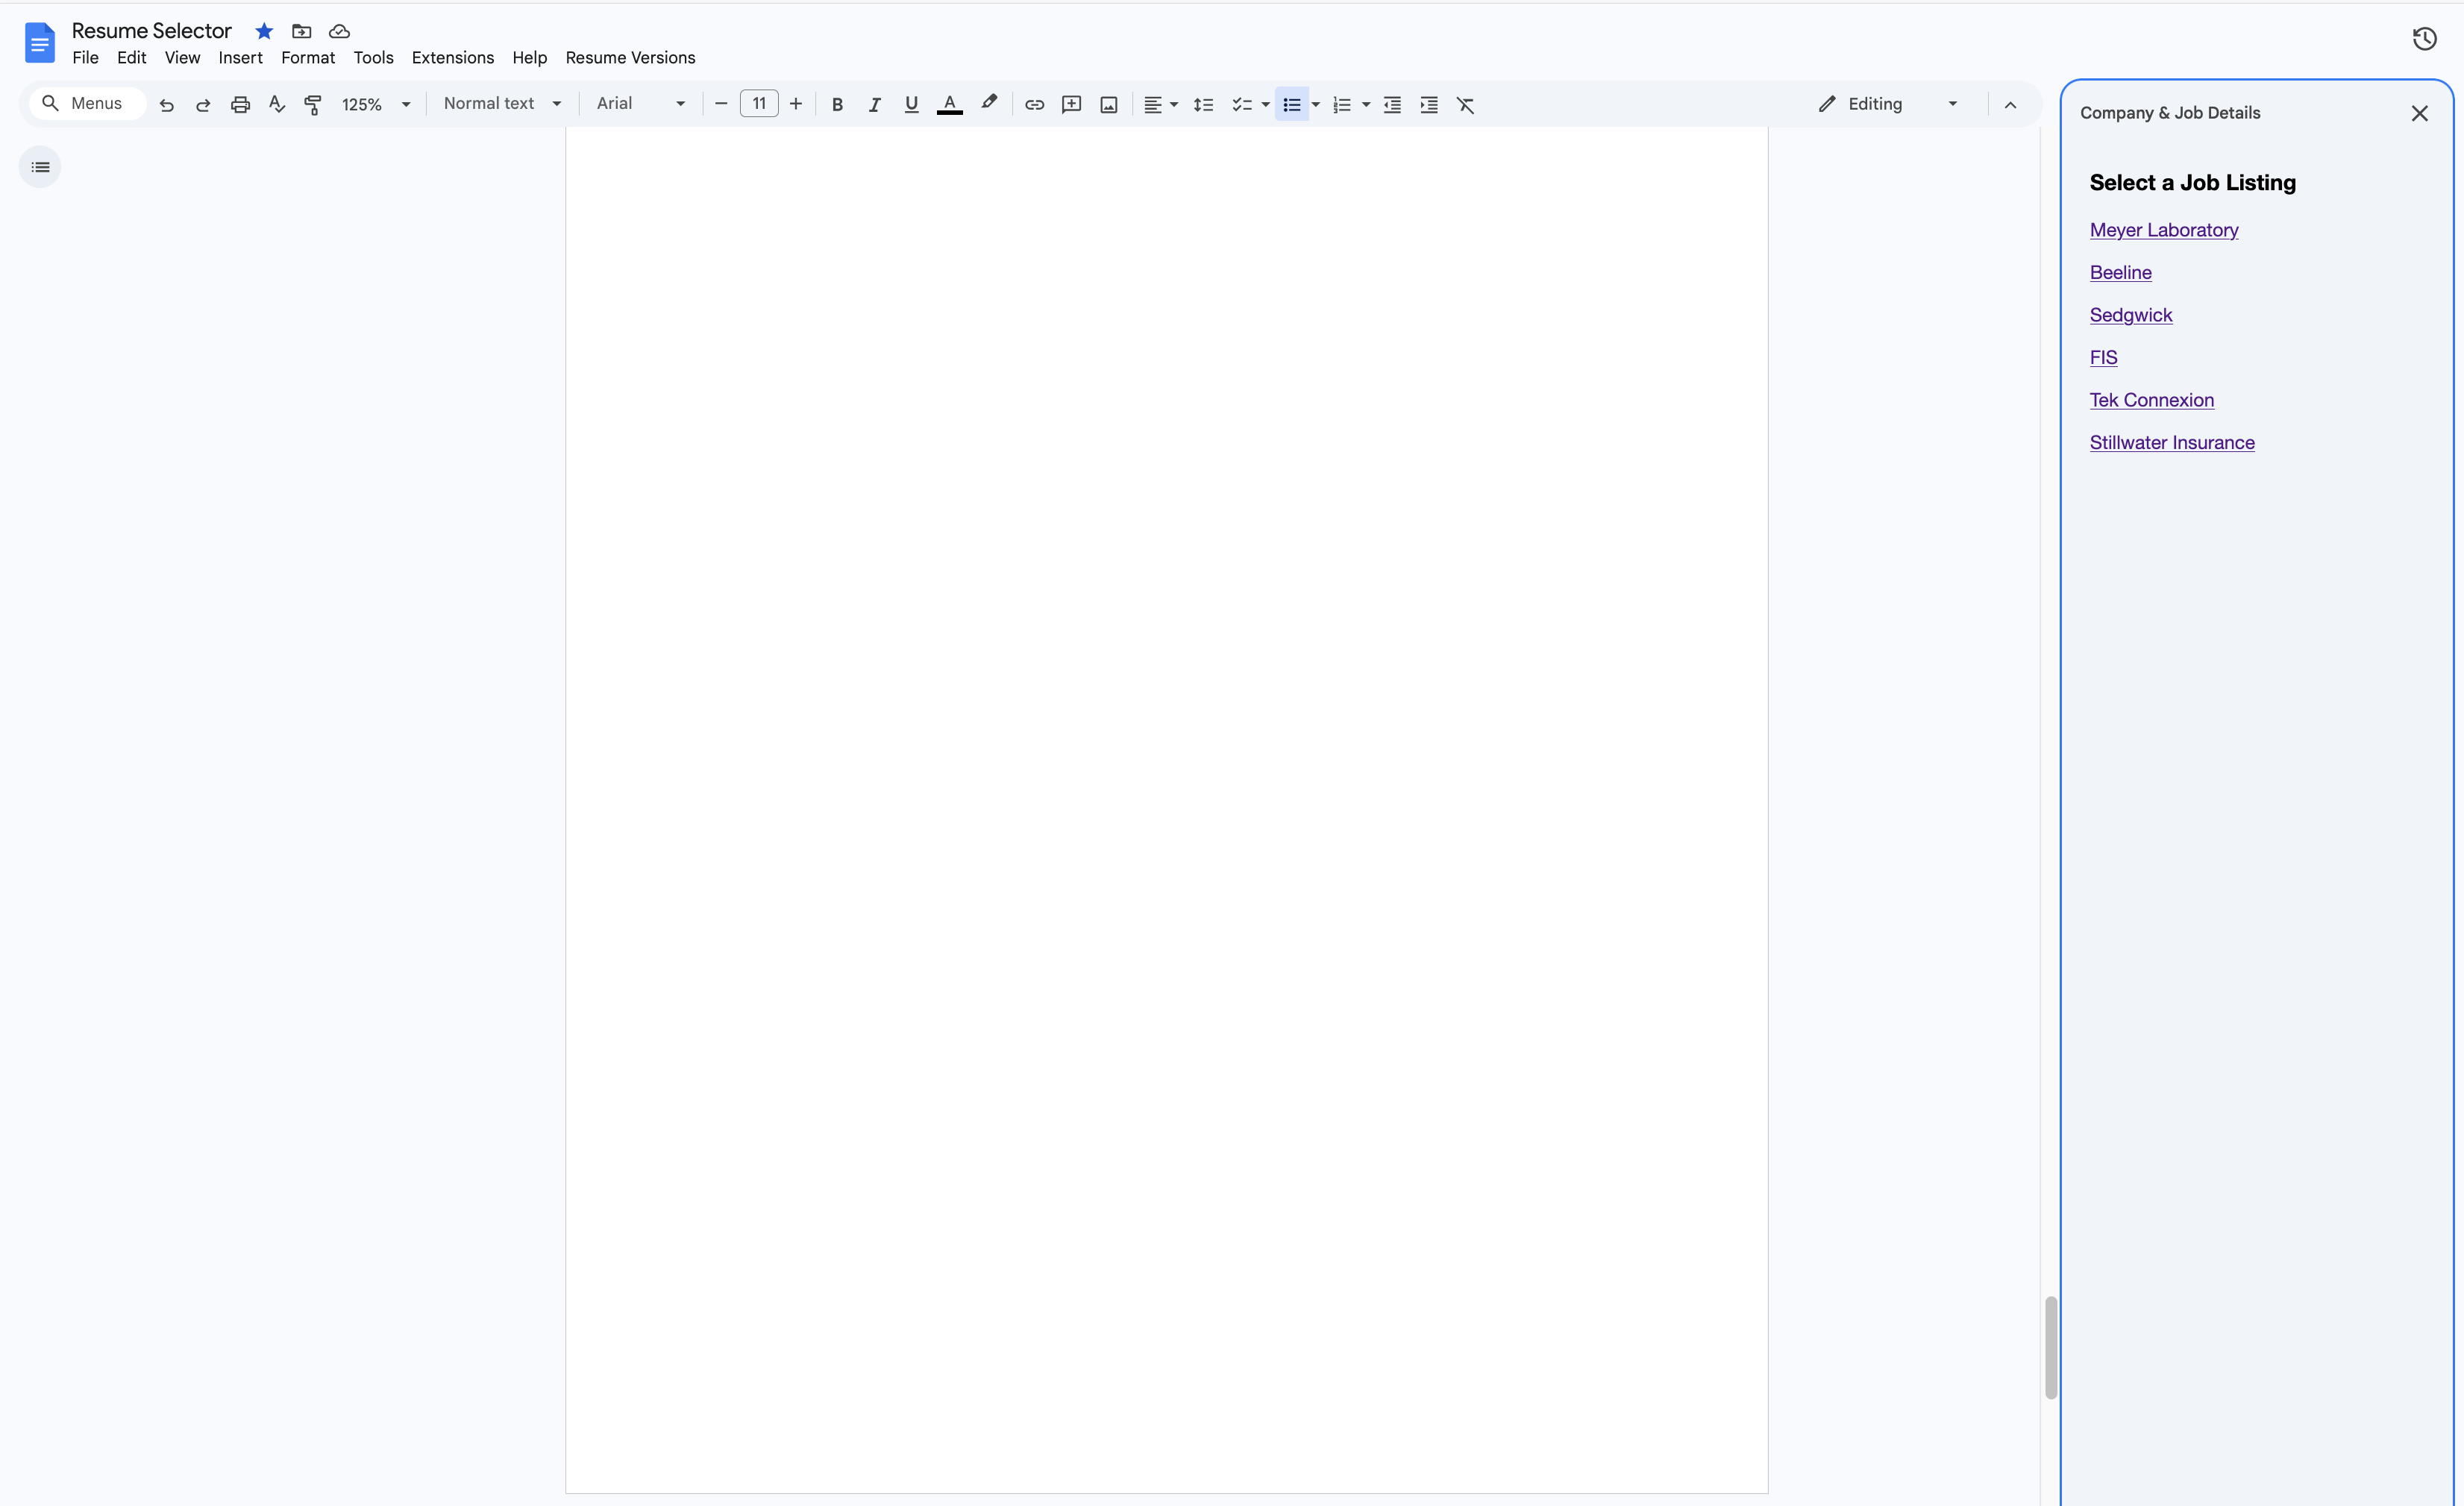
Task: Open the text color picker
Action: 950,104
